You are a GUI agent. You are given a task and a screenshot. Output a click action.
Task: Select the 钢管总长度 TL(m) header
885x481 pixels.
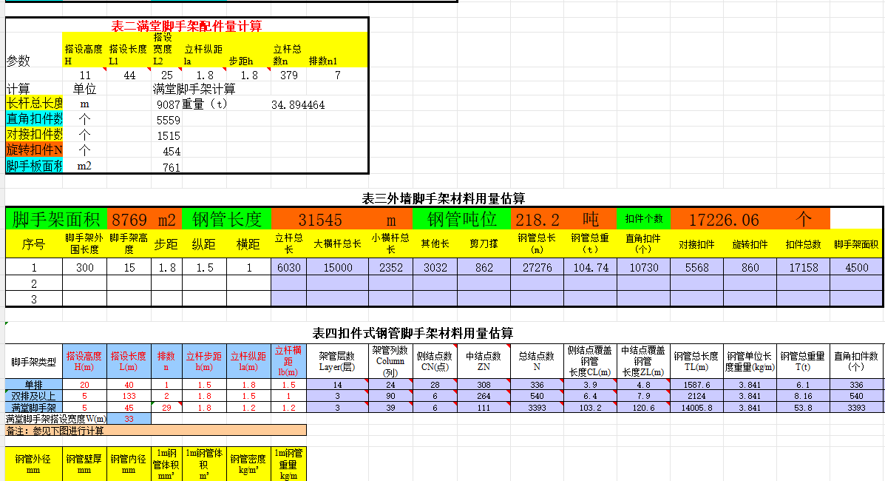(x=696, y=362)
